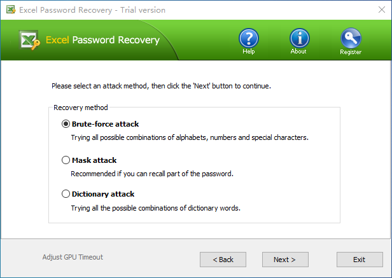
Task: Click the Brute-force attack label text
Action: [x=105, y=124]
